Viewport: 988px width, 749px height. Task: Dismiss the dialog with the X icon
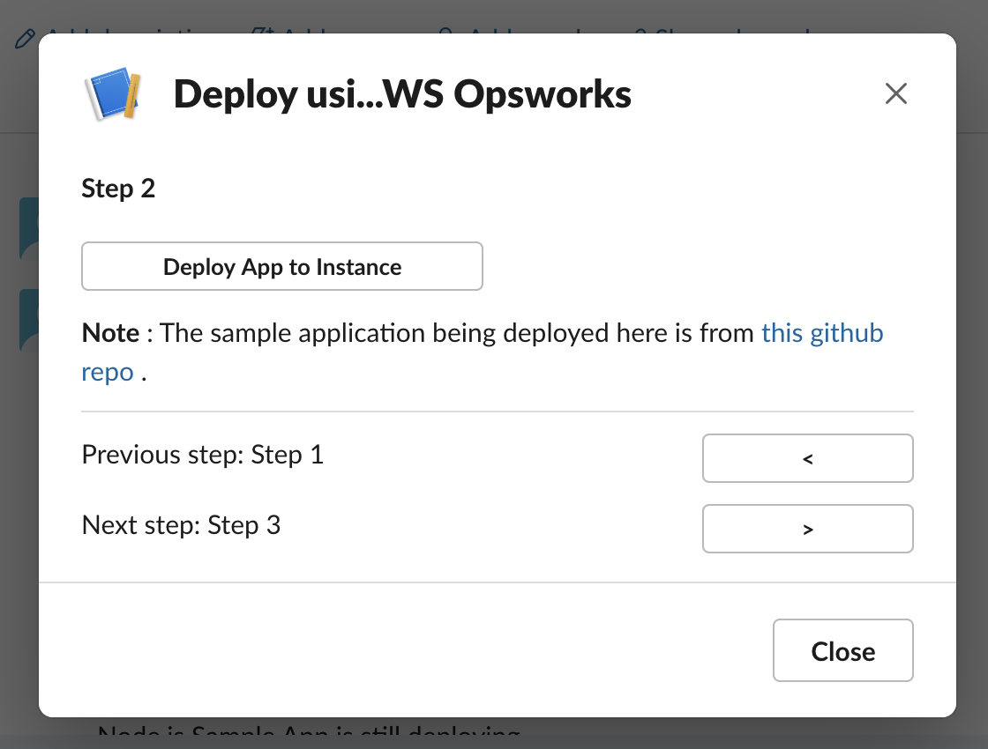(x=895, y=93)
